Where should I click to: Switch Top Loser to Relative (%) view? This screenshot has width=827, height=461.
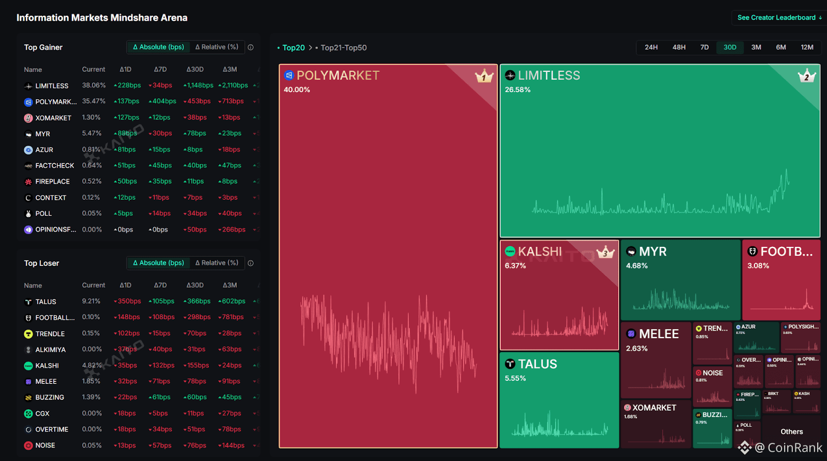point(217,263)
